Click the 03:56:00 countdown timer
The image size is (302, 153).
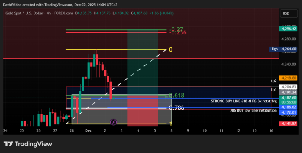289,102
